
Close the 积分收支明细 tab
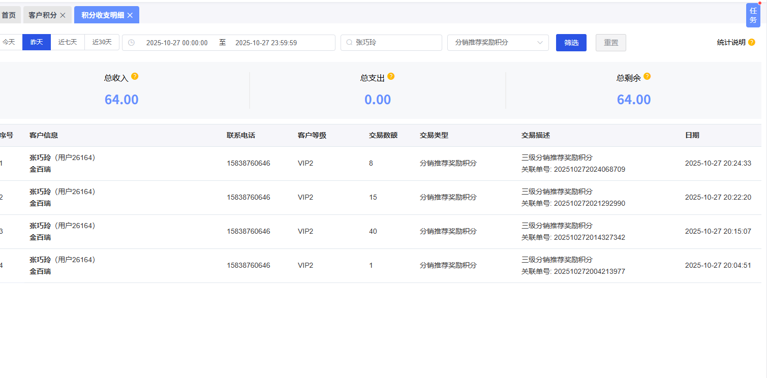[130, 15]
